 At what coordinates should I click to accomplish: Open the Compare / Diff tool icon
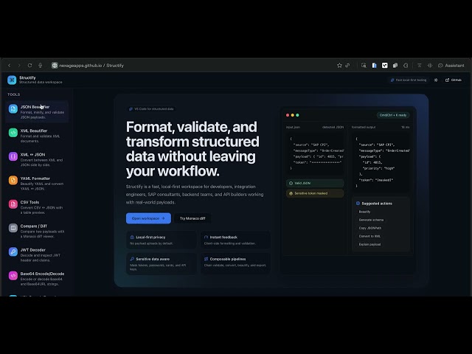[13, 228]
